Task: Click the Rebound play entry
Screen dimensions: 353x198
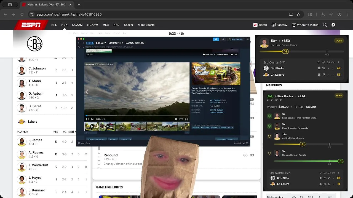Action: (x=176, y=159)
